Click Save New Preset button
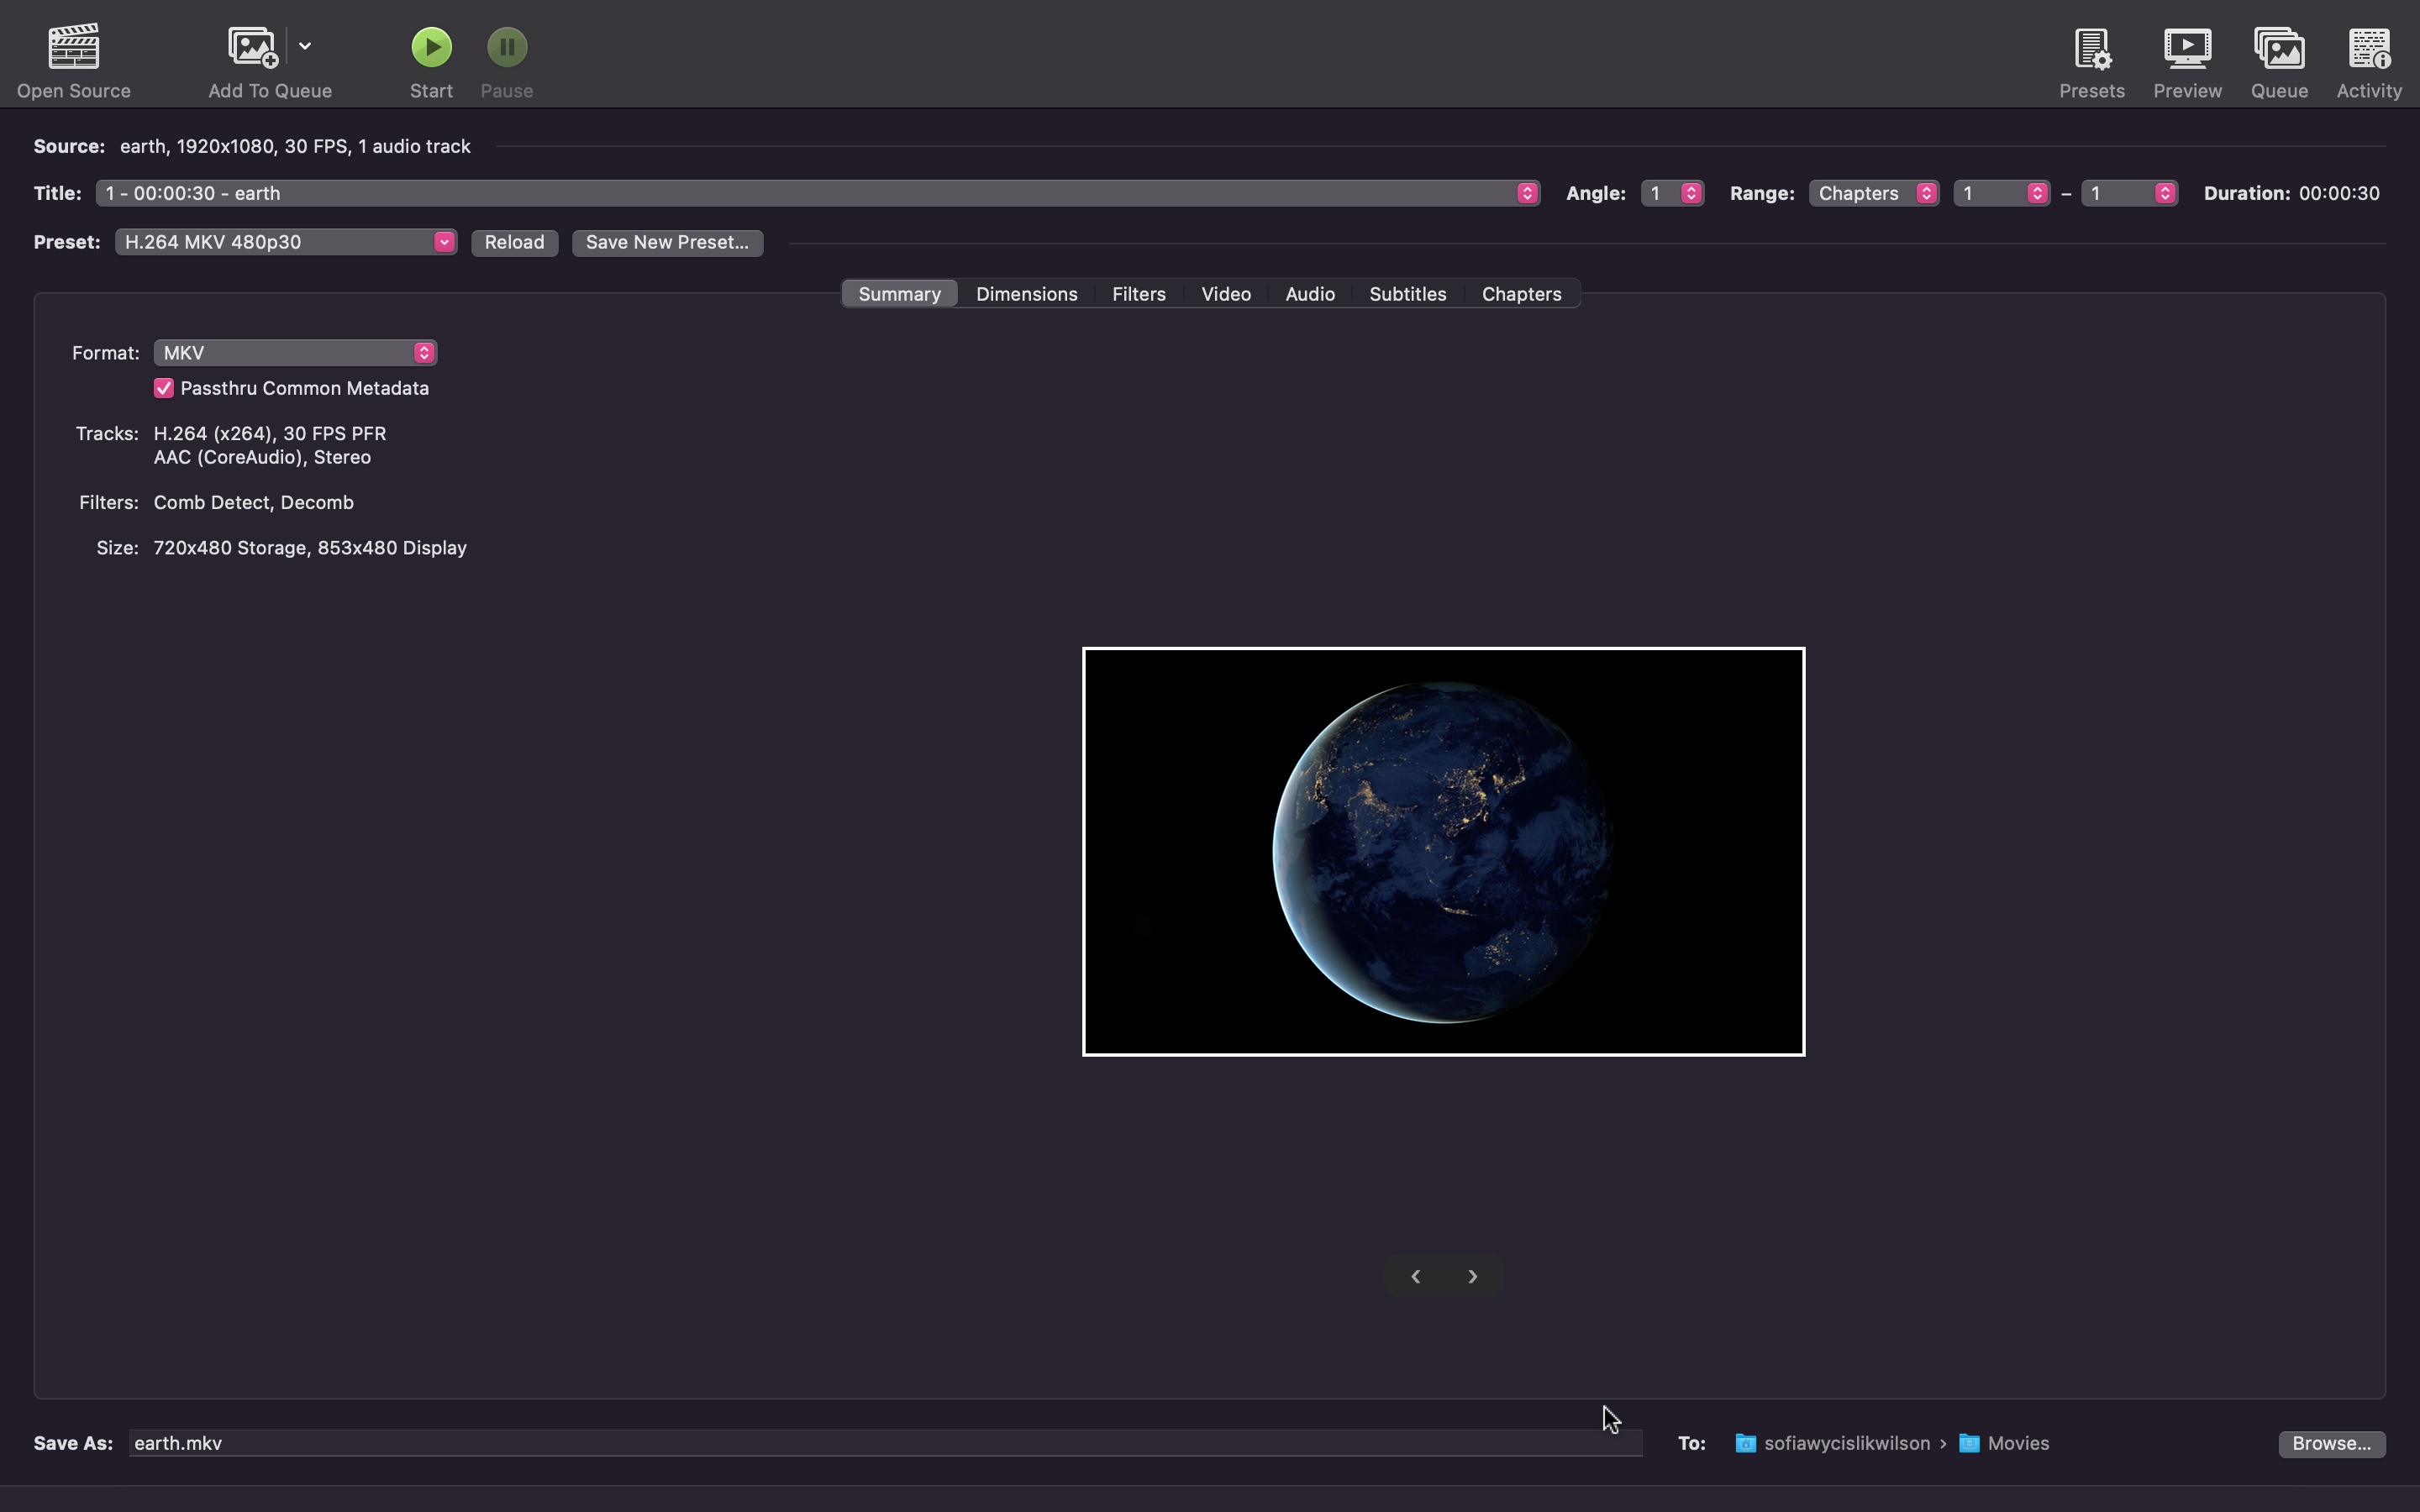This screenshot has height=1512, width=2420. (667, 243)
